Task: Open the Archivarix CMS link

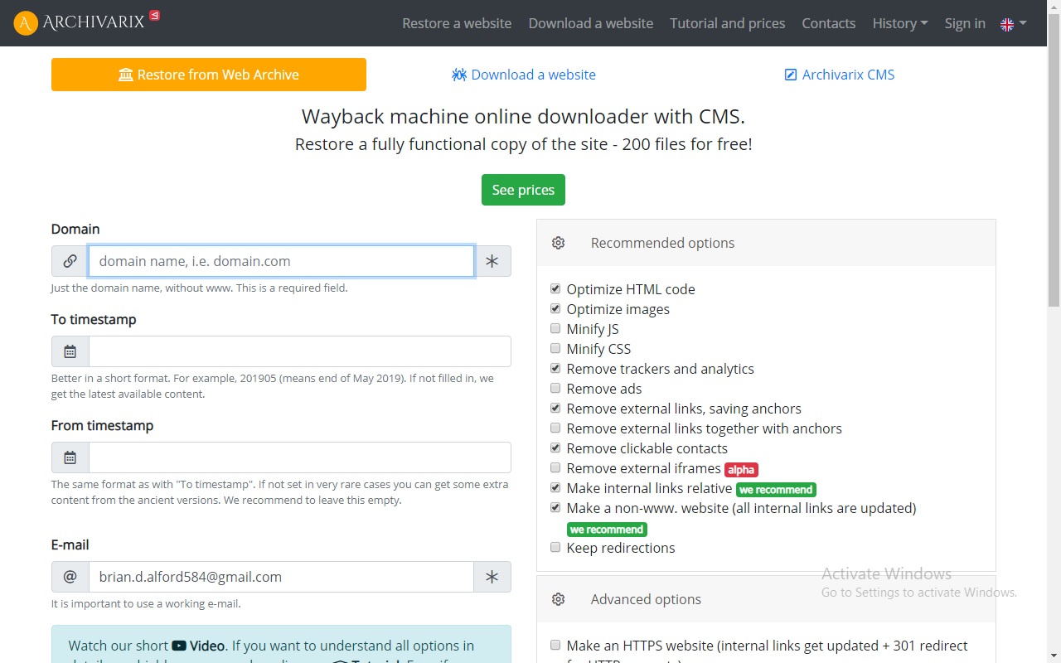Action: coord(839,75)
